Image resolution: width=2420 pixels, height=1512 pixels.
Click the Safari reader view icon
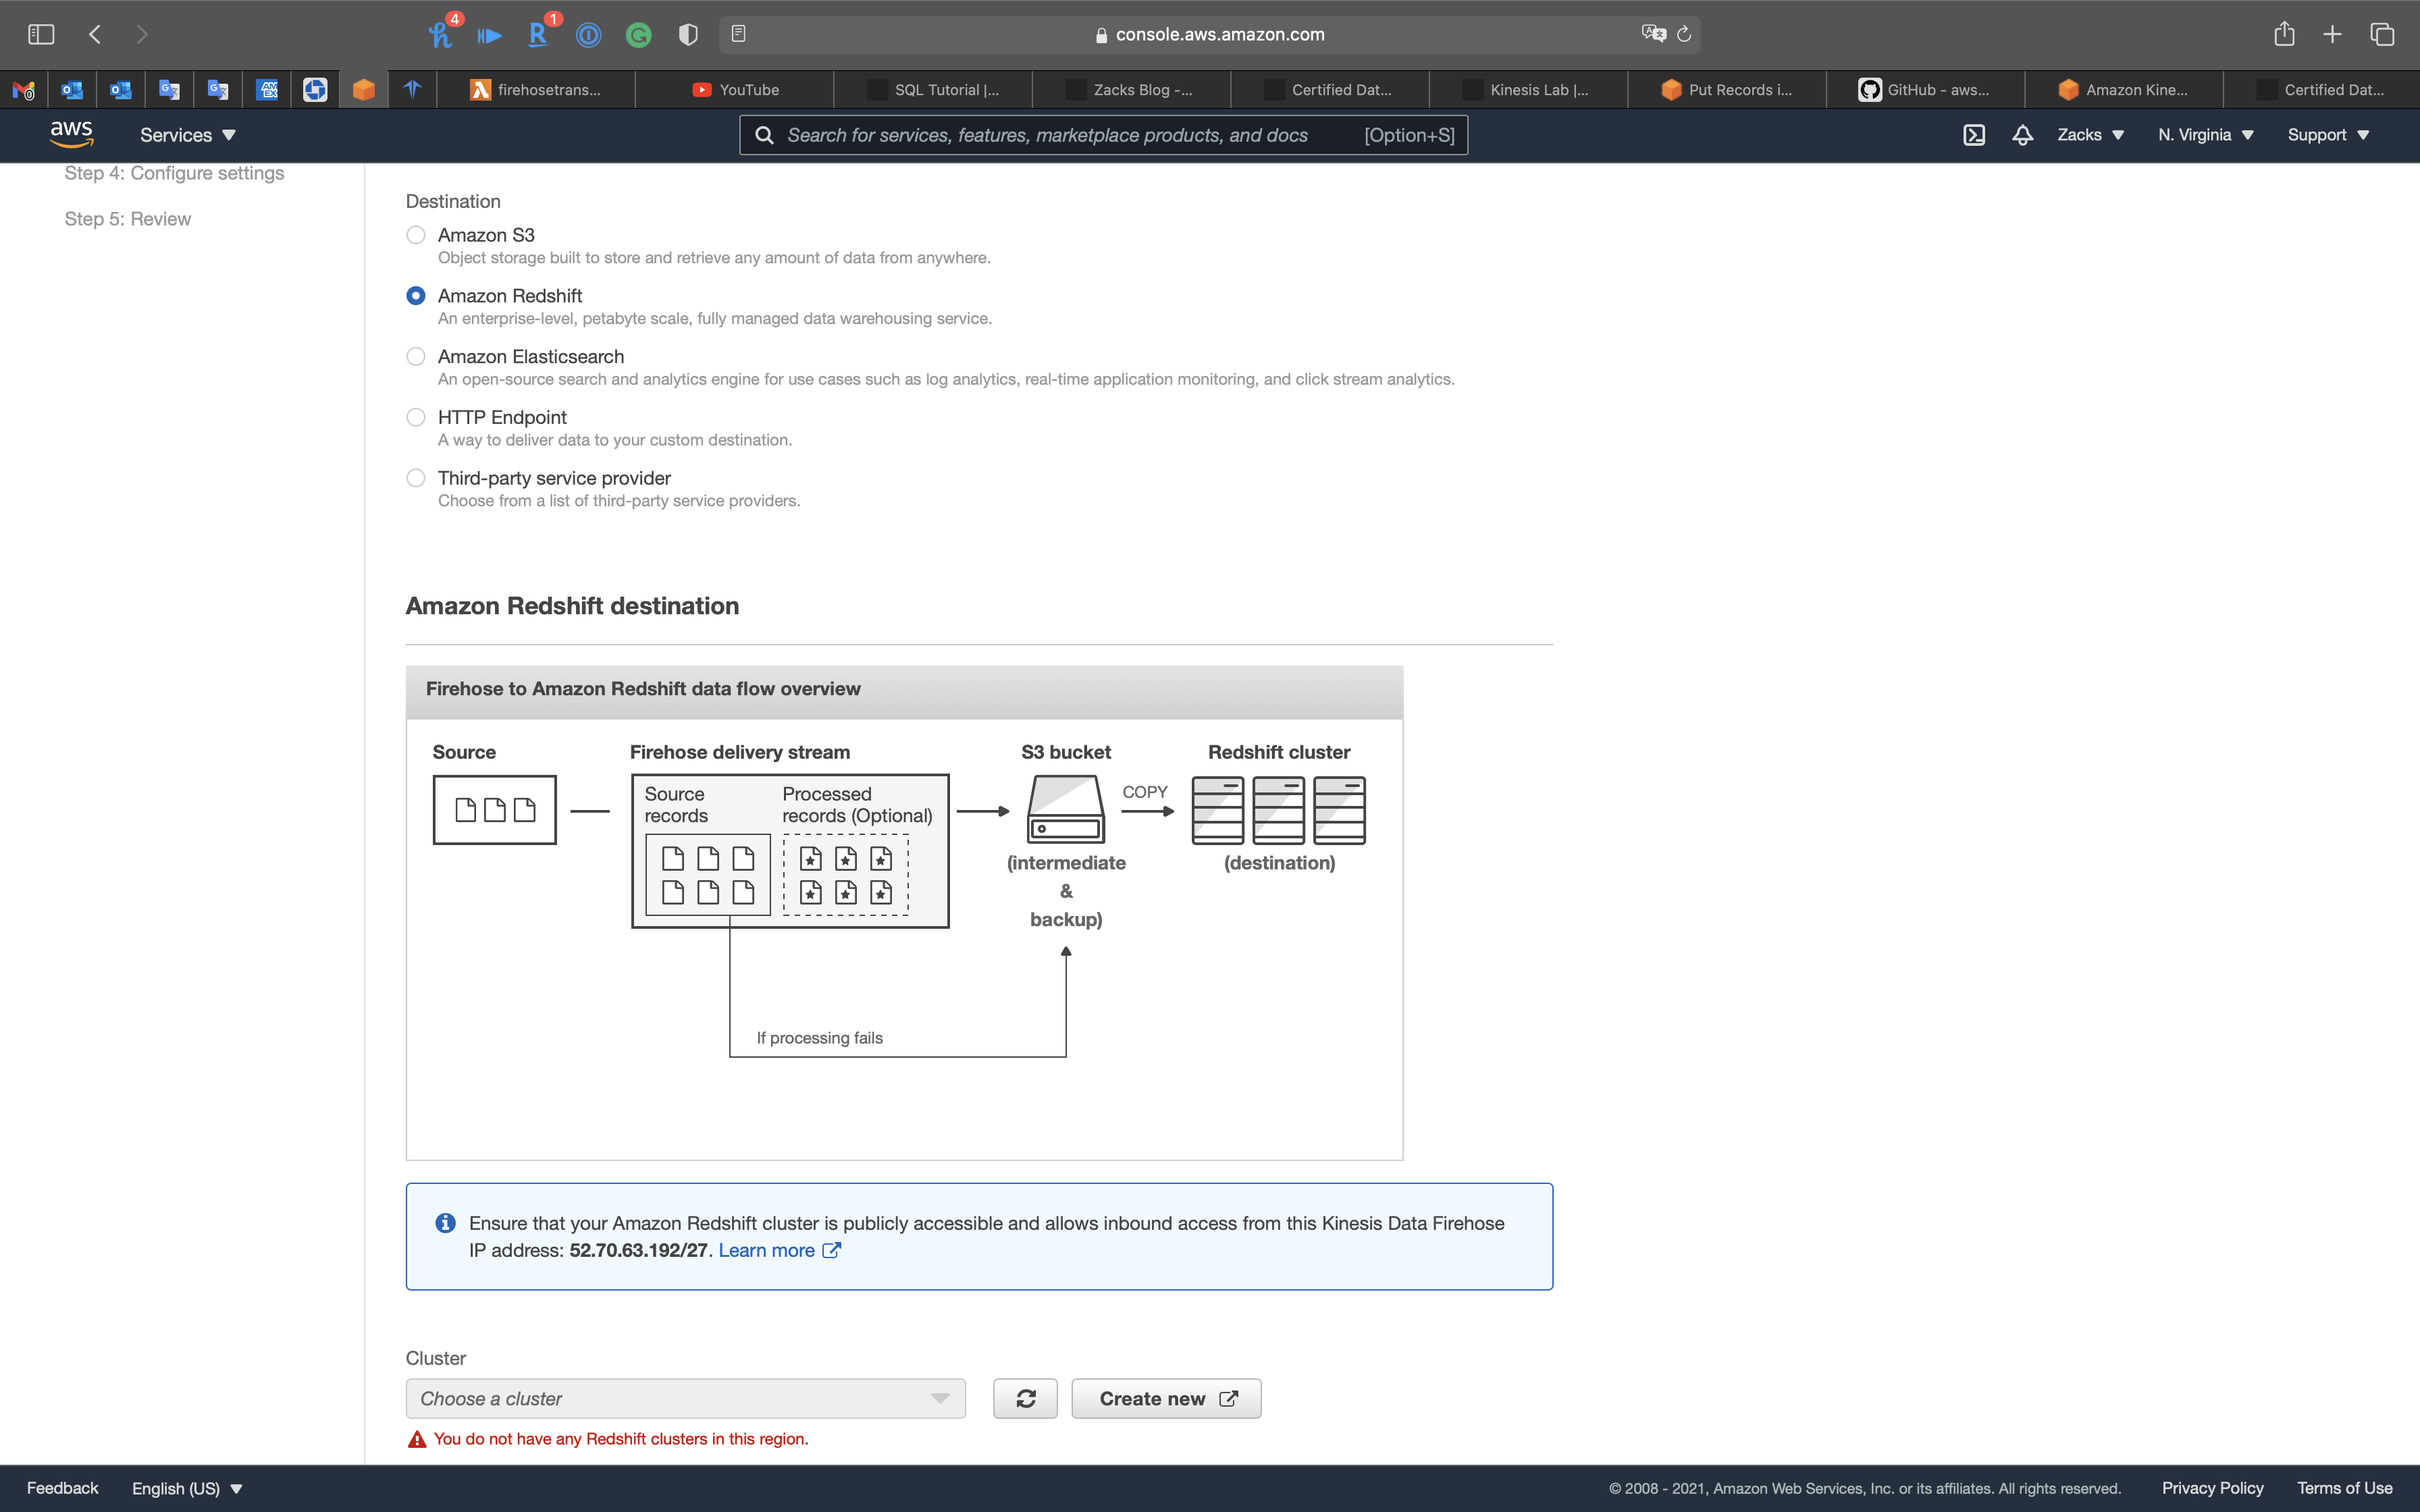click(738, 34)
